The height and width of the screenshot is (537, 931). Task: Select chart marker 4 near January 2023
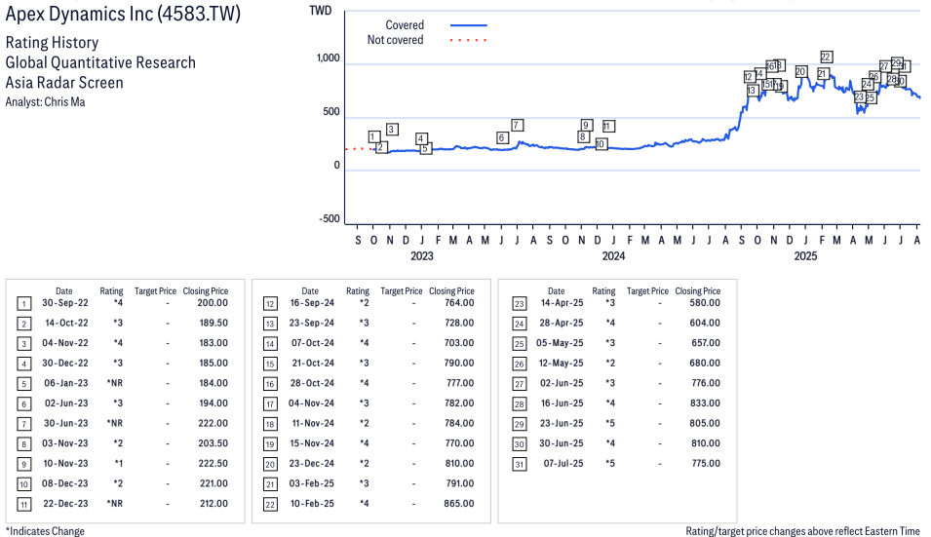[x=421, y=138]
